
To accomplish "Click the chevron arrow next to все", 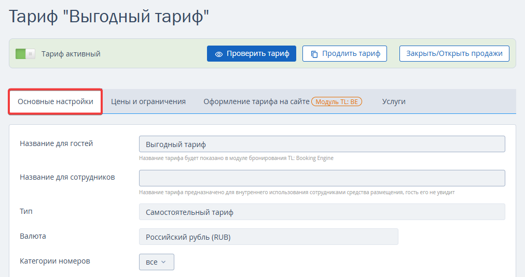I will click(163, 262).
